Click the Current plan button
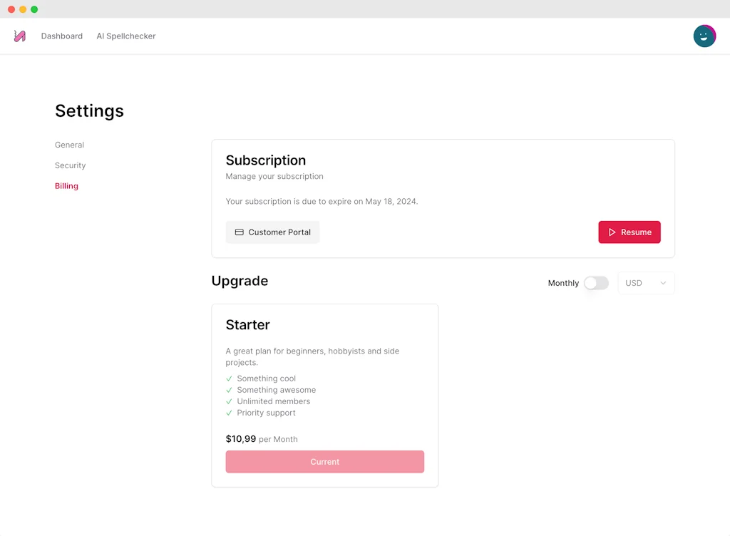Viewport: 730px width, 536px height. click(x=324, y=461)
